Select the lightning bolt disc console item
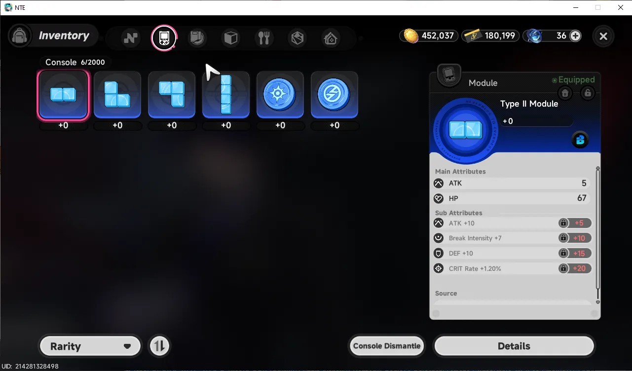 point(335,95)
